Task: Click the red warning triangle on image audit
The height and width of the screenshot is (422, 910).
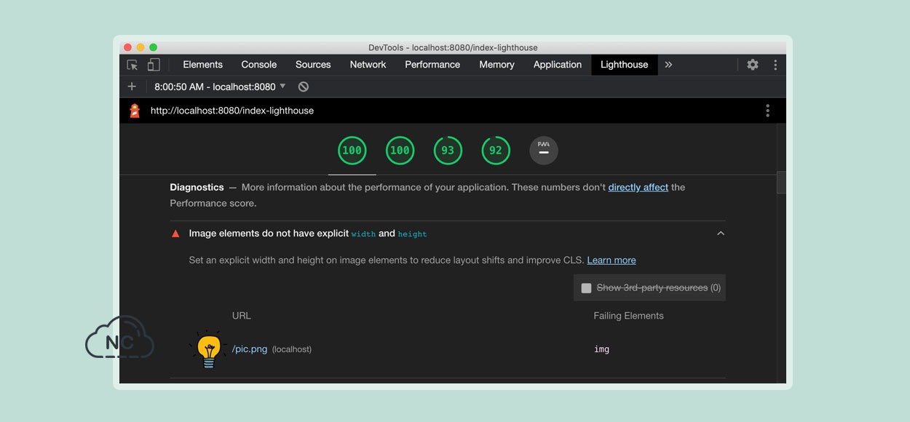Action: pos(175,234)
